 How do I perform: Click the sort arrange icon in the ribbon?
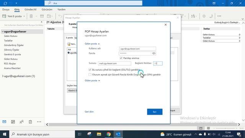coord(193,16)
